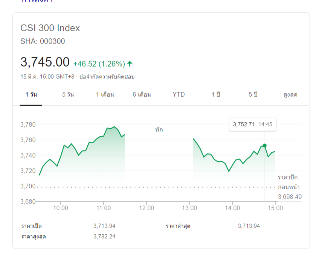Click the ราคาปิดก่อนหน้า previous close label
Viewport: 325px width, 258px height.
coord(289,182)
